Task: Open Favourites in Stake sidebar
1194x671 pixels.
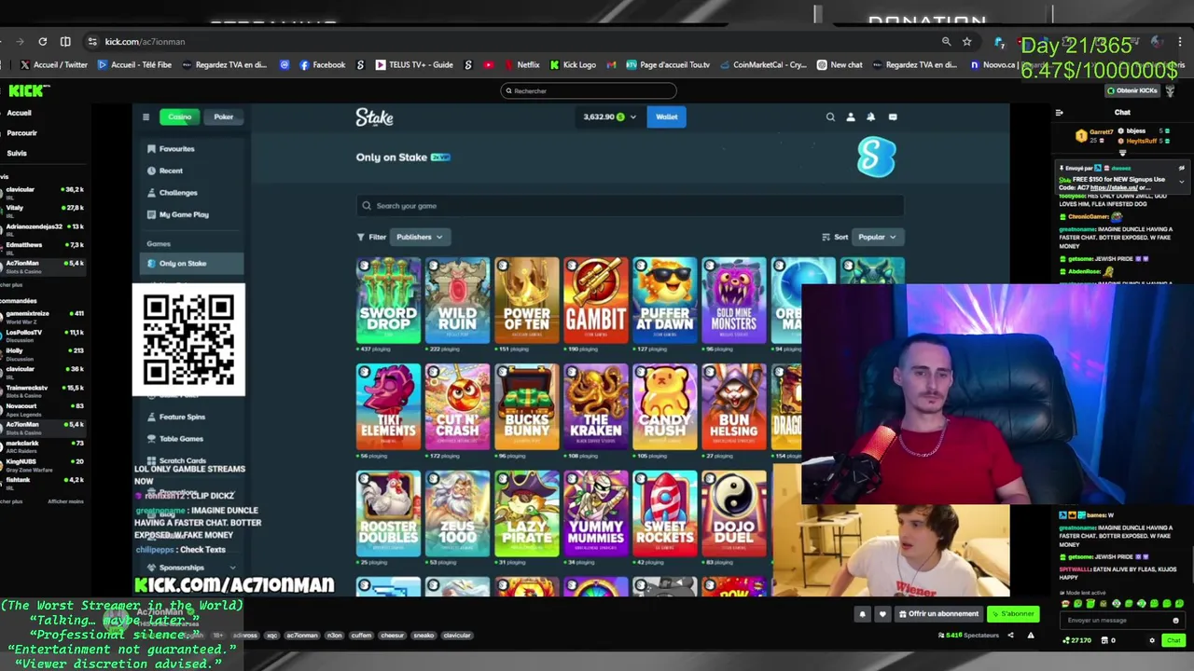Action: point(171,148)
